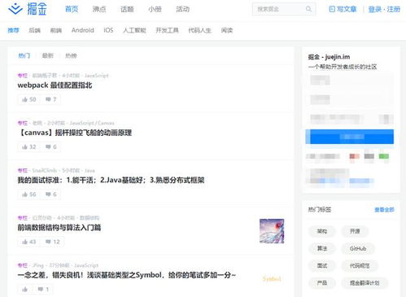Like the webpack article with 50 likes
The width and height of the screenshot is (406, 297).
29,99
